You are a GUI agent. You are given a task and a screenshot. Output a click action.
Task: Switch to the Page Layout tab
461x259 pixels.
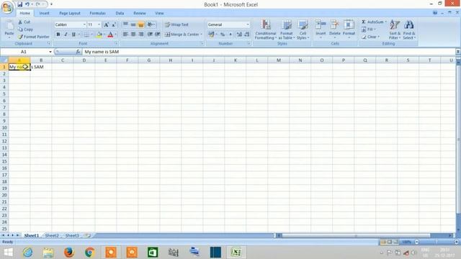click(x=70, y=13)
